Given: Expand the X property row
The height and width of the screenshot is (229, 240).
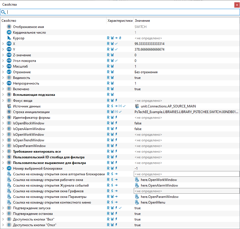Looking at the screenshot, I should pos(3,44).
